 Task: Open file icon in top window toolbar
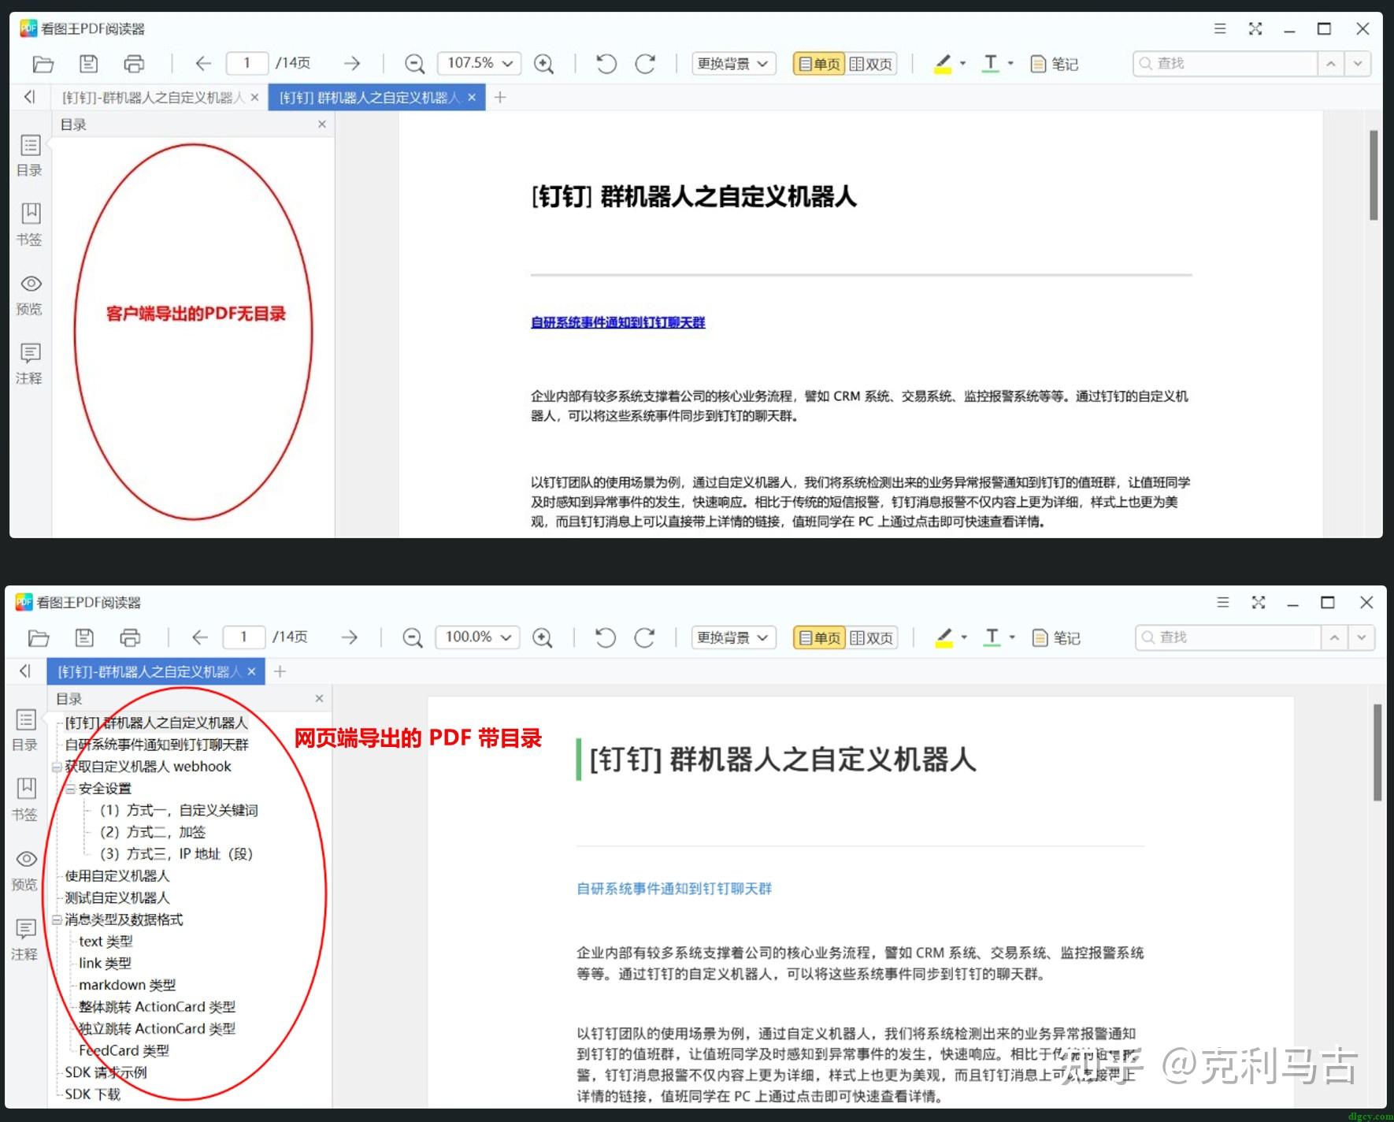[43, 64]
